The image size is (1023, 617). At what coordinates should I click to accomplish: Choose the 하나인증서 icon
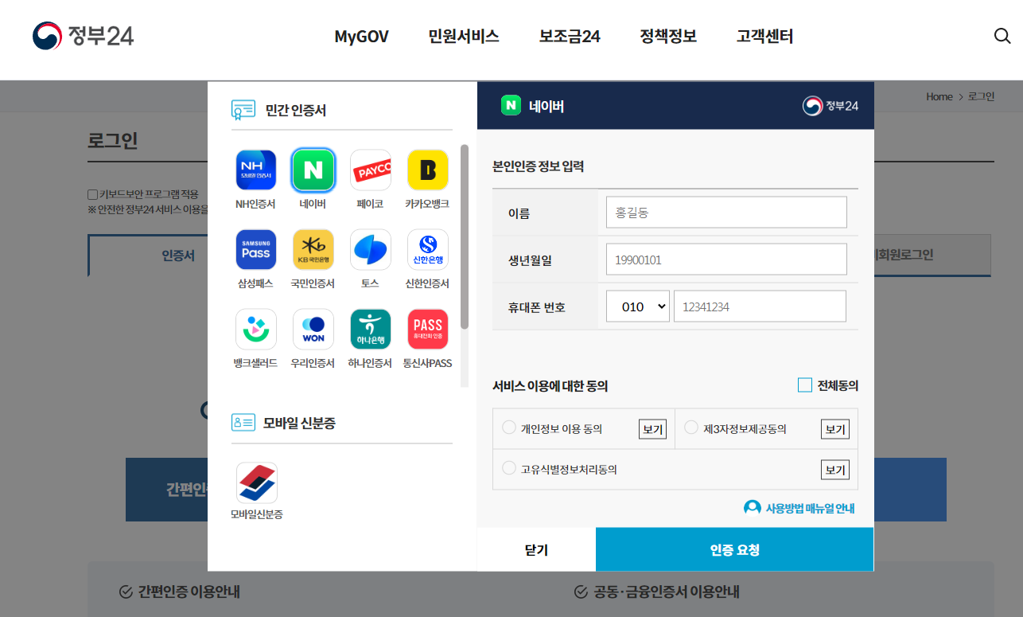tap(371, 330)
